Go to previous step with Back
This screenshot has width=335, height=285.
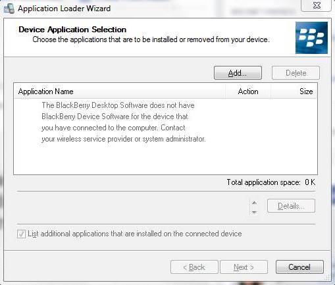pos(194,267)
